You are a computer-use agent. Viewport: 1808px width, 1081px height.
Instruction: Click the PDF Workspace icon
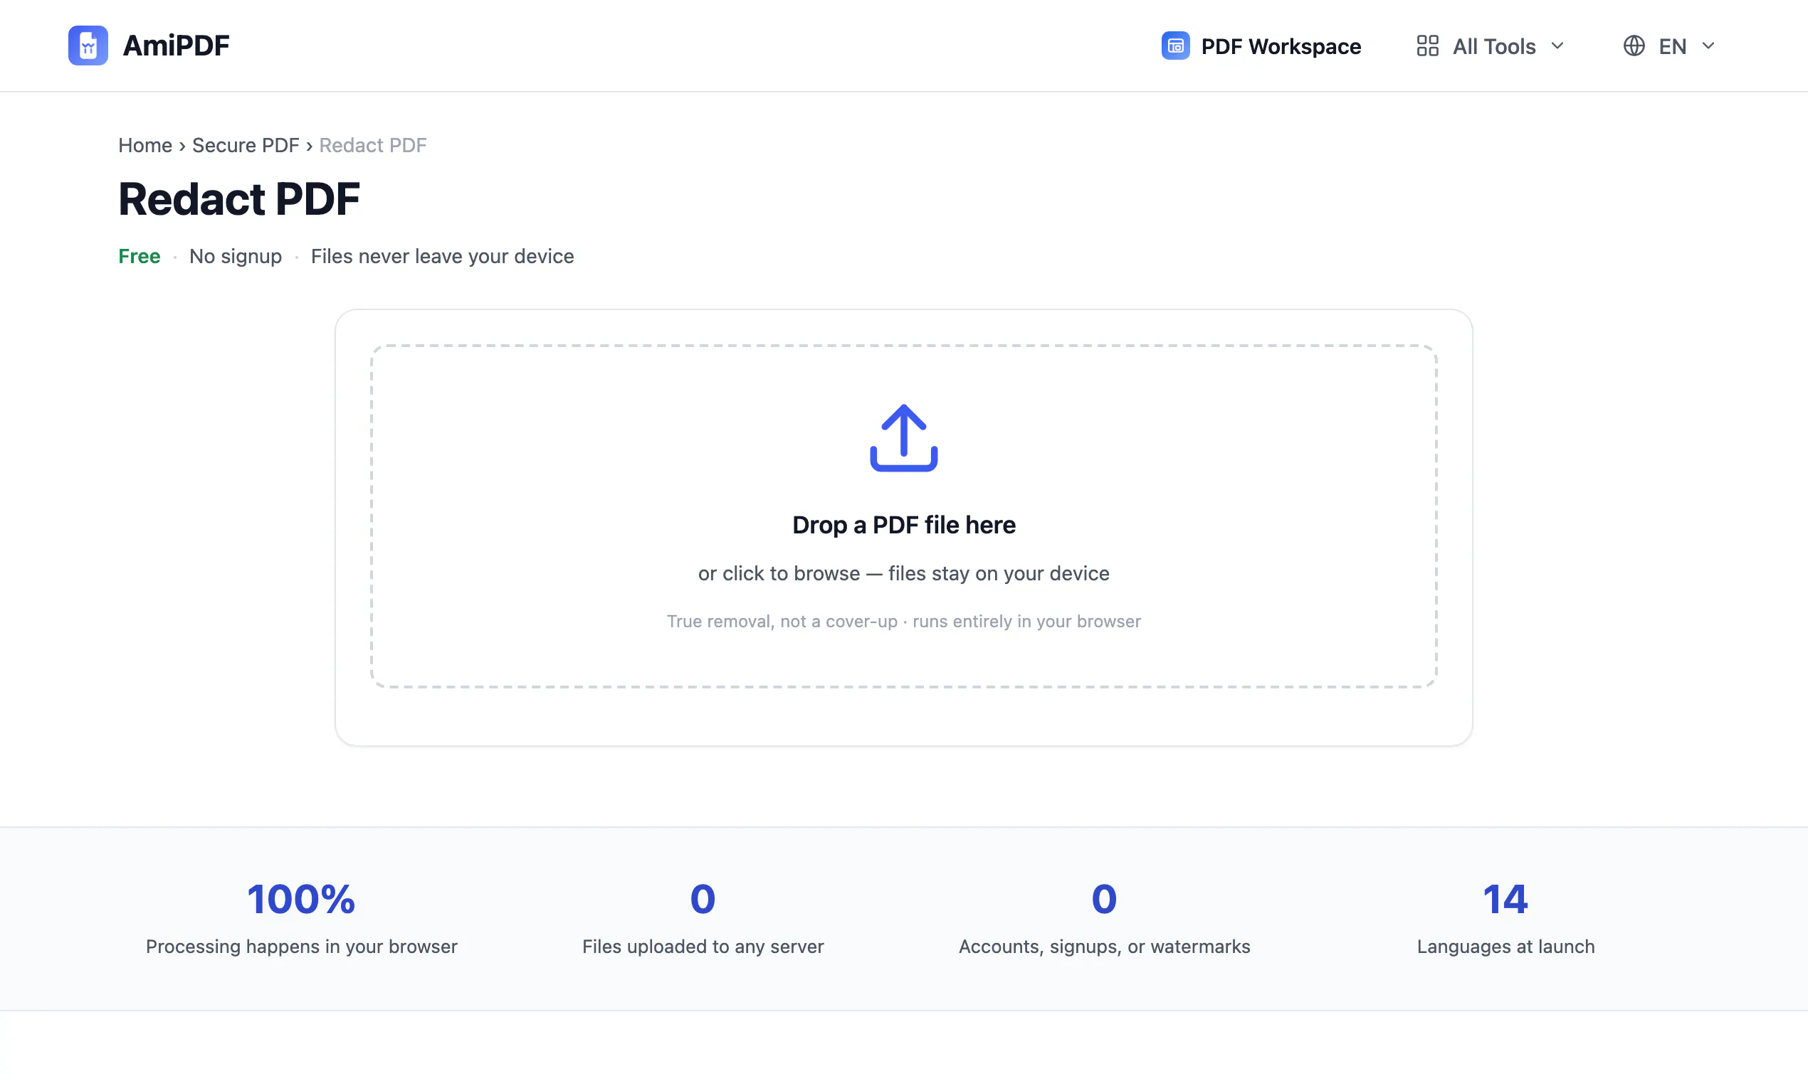[1175, 46]
